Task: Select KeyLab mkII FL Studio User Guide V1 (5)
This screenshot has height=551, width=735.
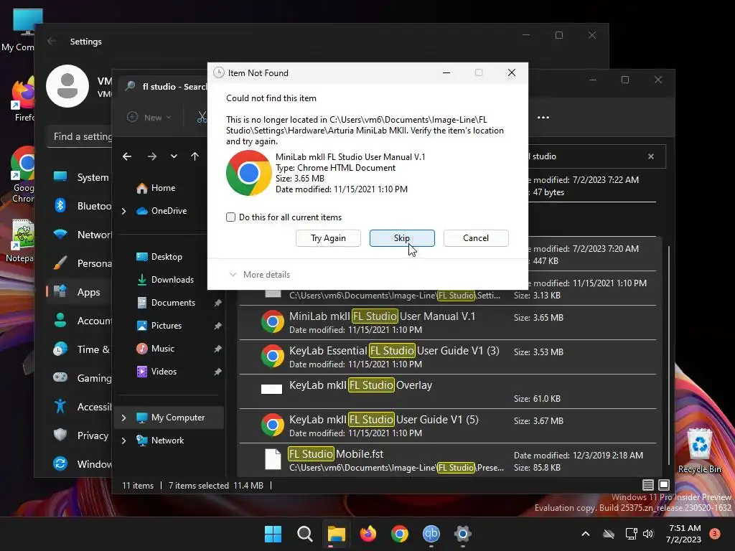Action: click(448, 426)
